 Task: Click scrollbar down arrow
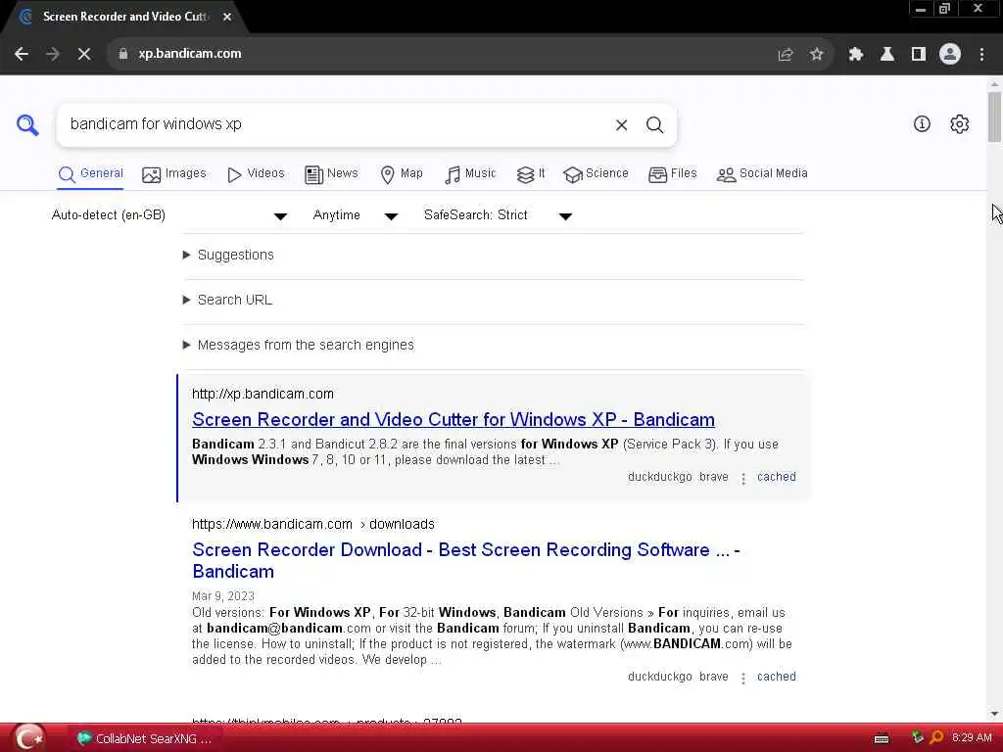click(994, 714)
